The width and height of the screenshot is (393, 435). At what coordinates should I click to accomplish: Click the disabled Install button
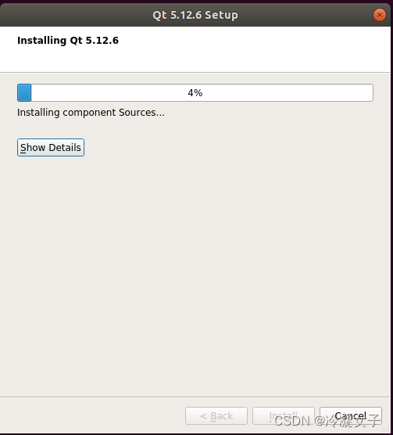(284, 415)
